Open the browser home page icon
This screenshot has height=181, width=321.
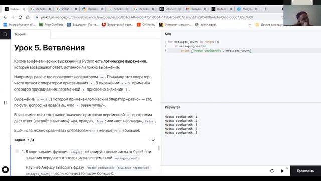click(x=28, y=17)
